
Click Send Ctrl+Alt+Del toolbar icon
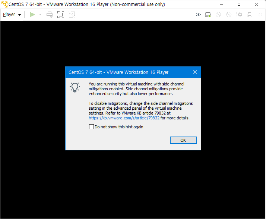pos(50,15)
